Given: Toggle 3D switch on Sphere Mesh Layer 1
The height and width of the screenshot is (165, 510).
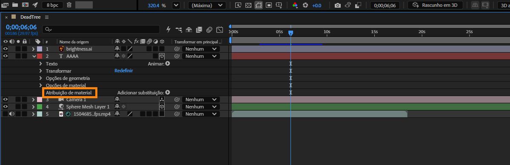Looking at the screenshot, I should (162, 107).
